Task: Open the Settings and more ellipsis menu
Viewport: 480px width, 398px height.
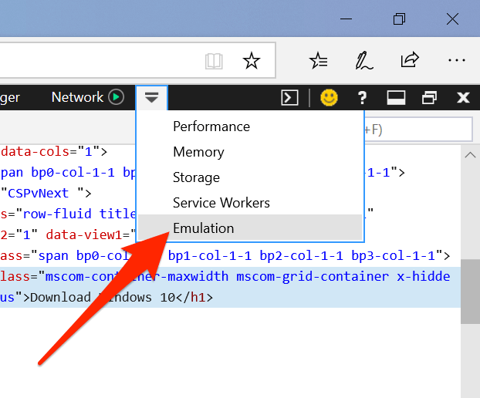Action: (x=457, y=61)
